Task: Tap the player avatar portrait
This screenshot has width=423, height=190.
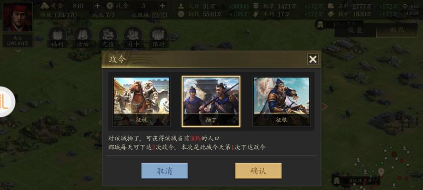Action: coord(18,17)
